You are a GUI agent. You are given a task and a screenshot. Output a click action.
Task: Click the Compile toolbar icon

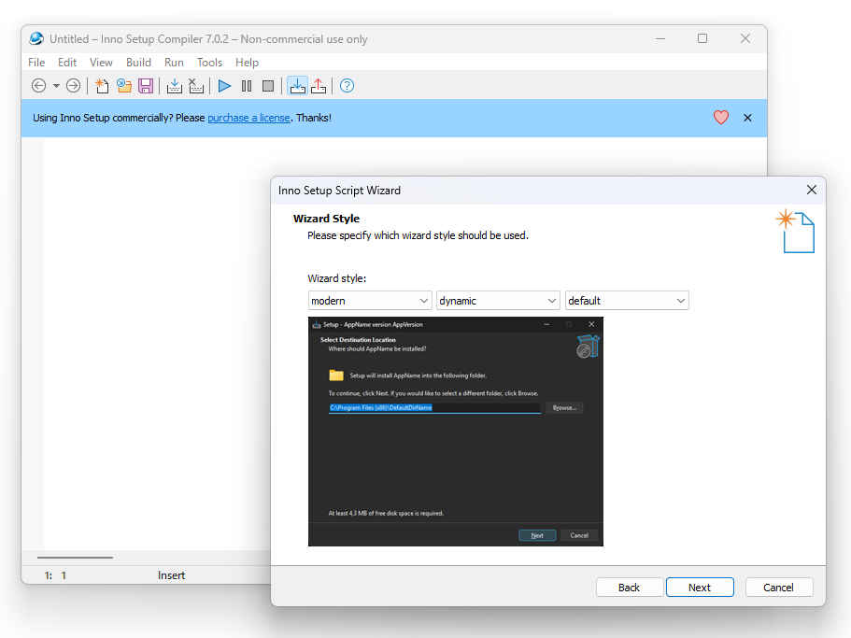174,86
